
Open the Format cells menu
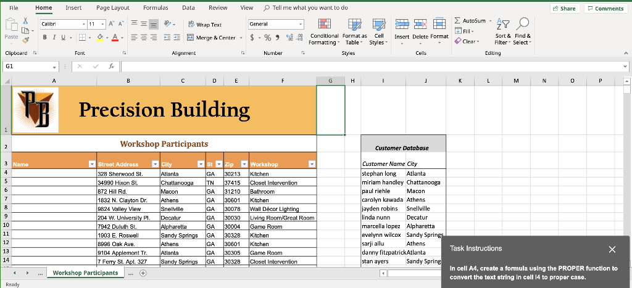(x=439, y=31)
